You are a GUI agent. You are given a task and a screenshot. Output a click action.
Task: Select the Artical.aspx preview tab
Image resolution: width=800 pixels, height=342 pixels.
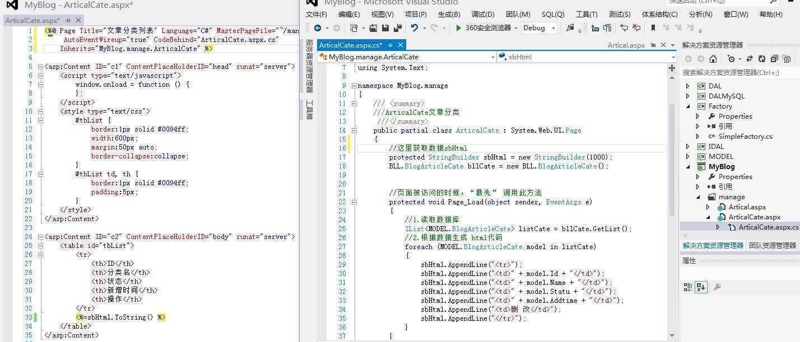(626, 45)
